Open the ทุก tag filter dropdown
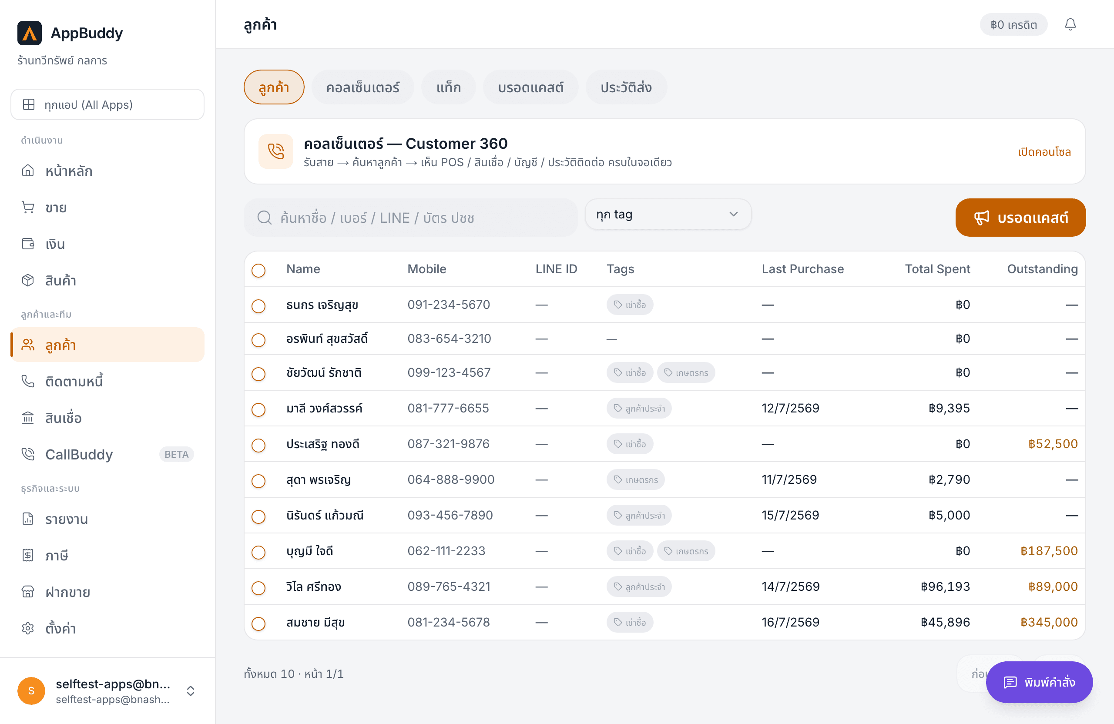 668,215
